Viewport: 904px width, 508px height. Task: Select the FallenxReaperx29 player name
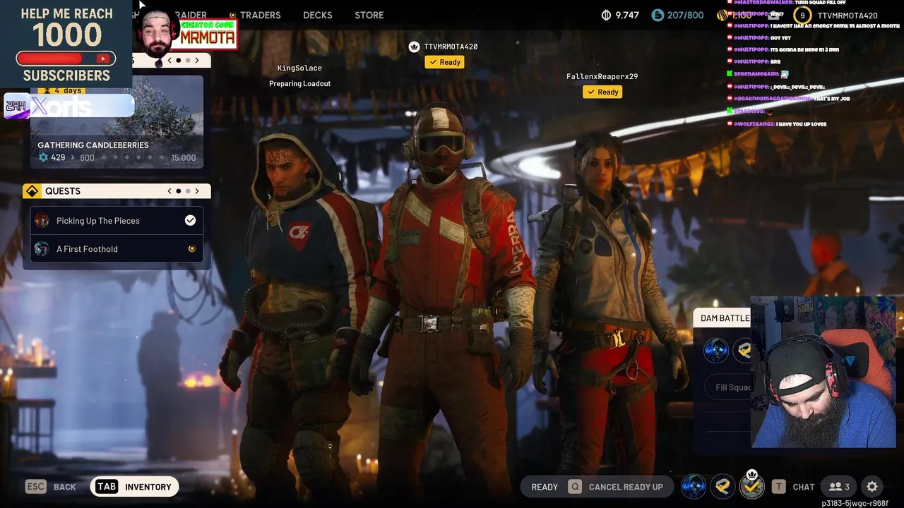point(602,76)
